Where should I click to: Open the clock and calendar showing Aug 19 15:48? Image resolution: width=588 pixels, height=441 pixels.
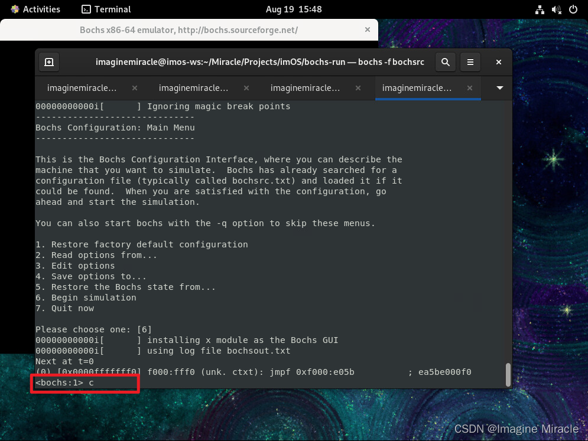[x=294, y=9]
